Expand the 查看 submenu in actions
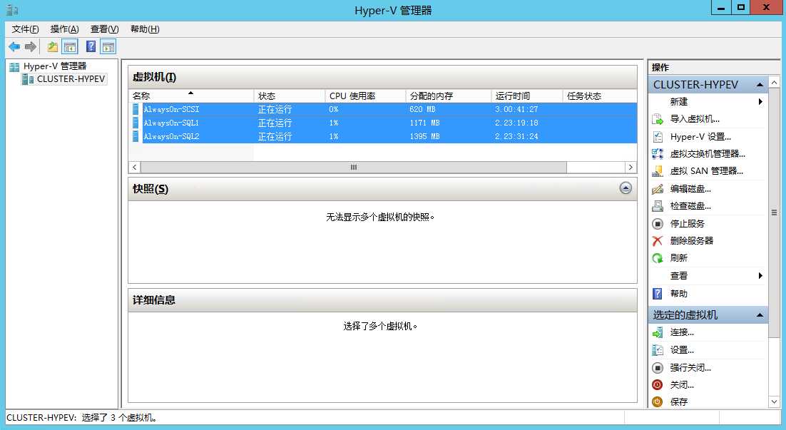Screen dimensions: 786x430 (x=760, y=276)
